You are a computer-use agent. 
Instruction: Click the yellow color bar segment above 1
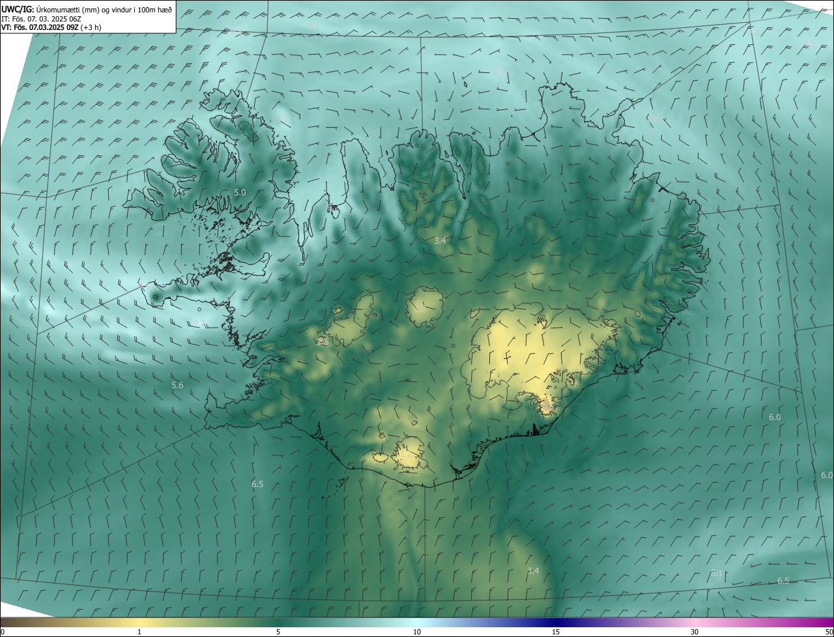[x=139, y=623]
